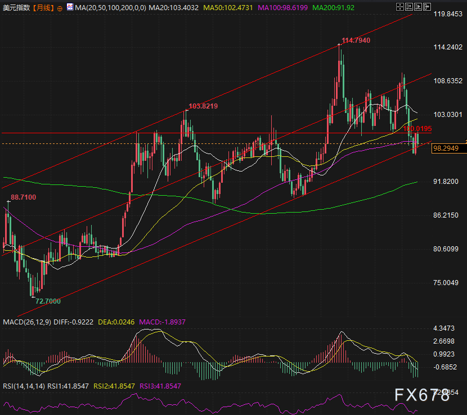
Task: Click the crosshair target icon beside 月线
Action: point(60,9)
